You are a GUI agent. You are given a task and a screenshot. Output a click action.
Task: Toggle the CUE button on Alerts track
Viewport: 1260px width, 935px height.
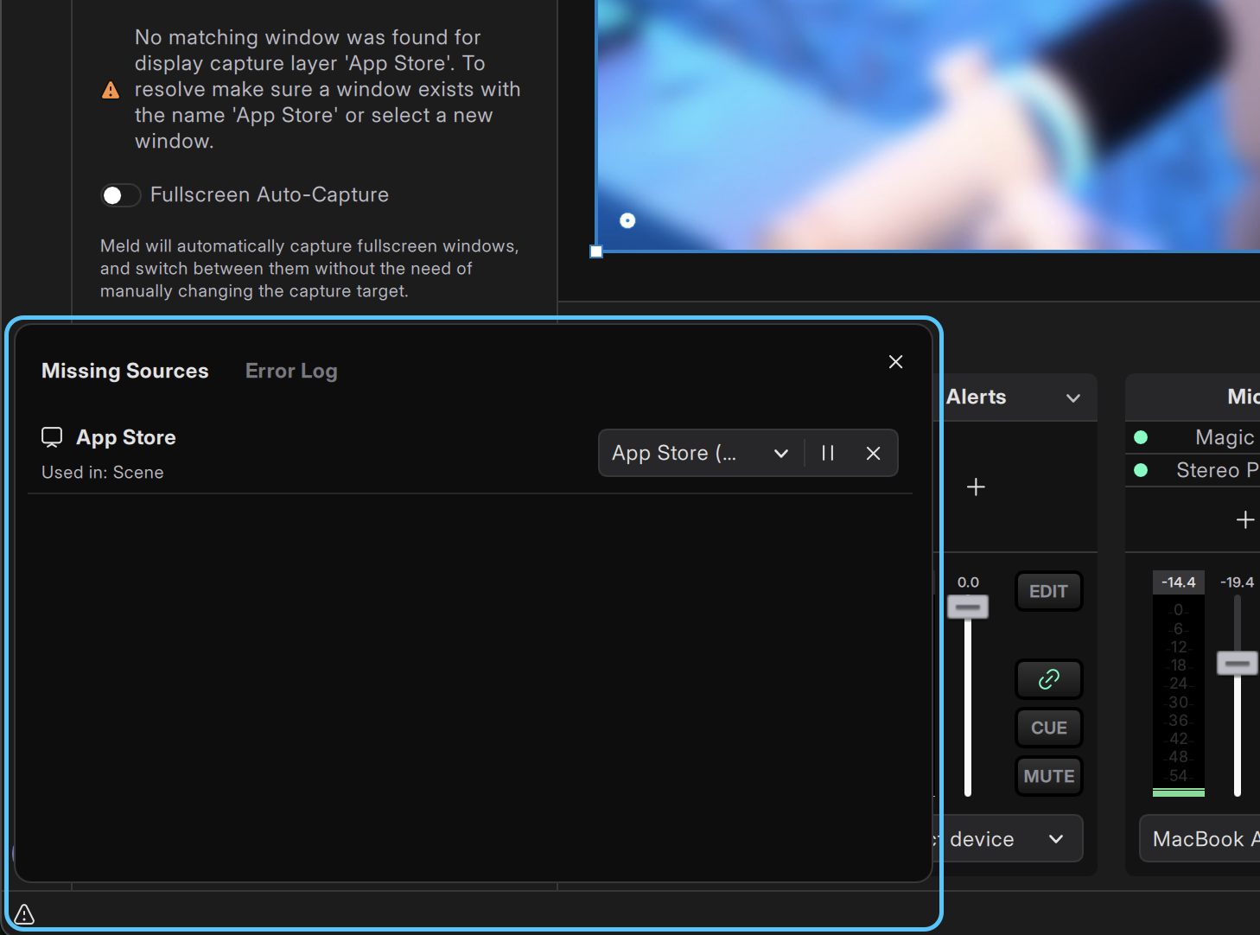(1048, 728)
